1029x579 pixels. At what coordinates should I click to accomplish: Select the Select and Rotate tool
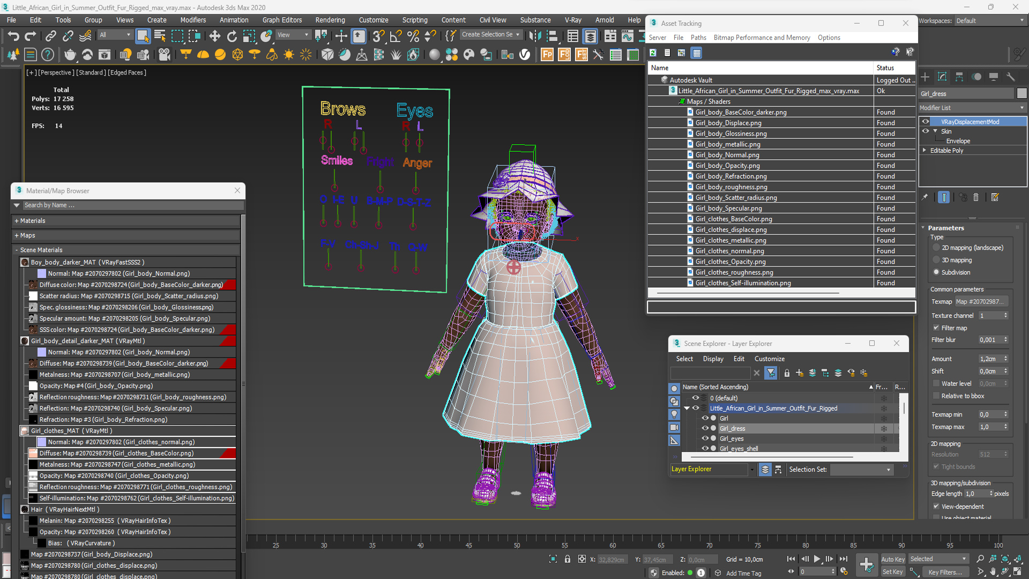pos(231,36)
